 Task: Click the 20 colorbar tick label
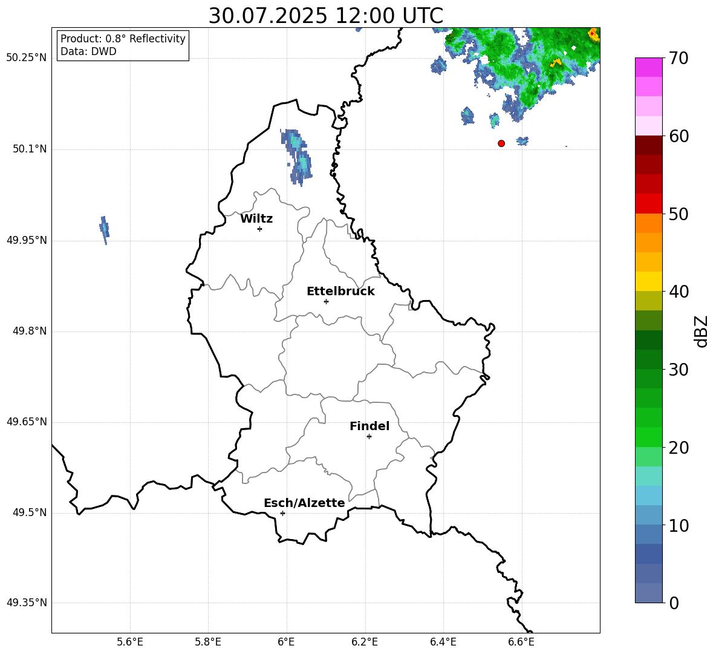(x=679, y=448)
